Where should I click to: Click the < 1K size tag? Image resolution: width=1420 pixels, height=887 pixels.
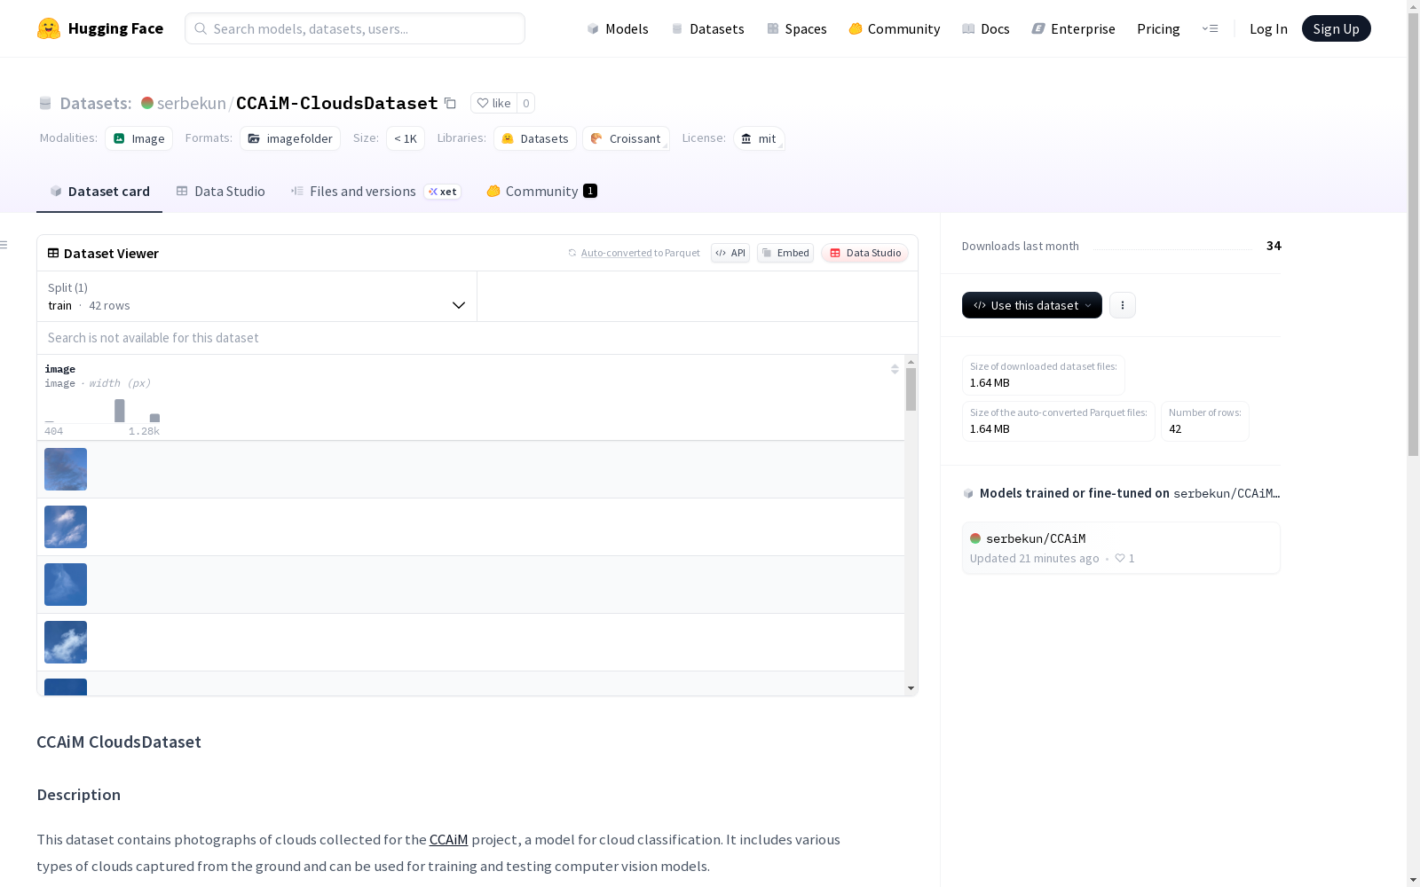[406, 138]
